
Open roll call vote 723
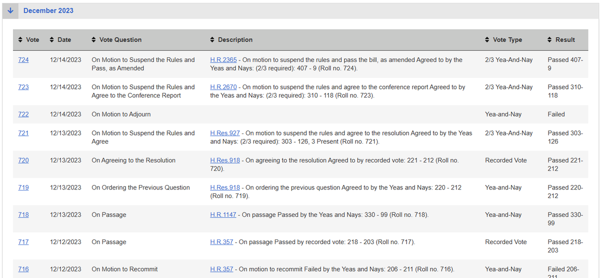(23, 87)
